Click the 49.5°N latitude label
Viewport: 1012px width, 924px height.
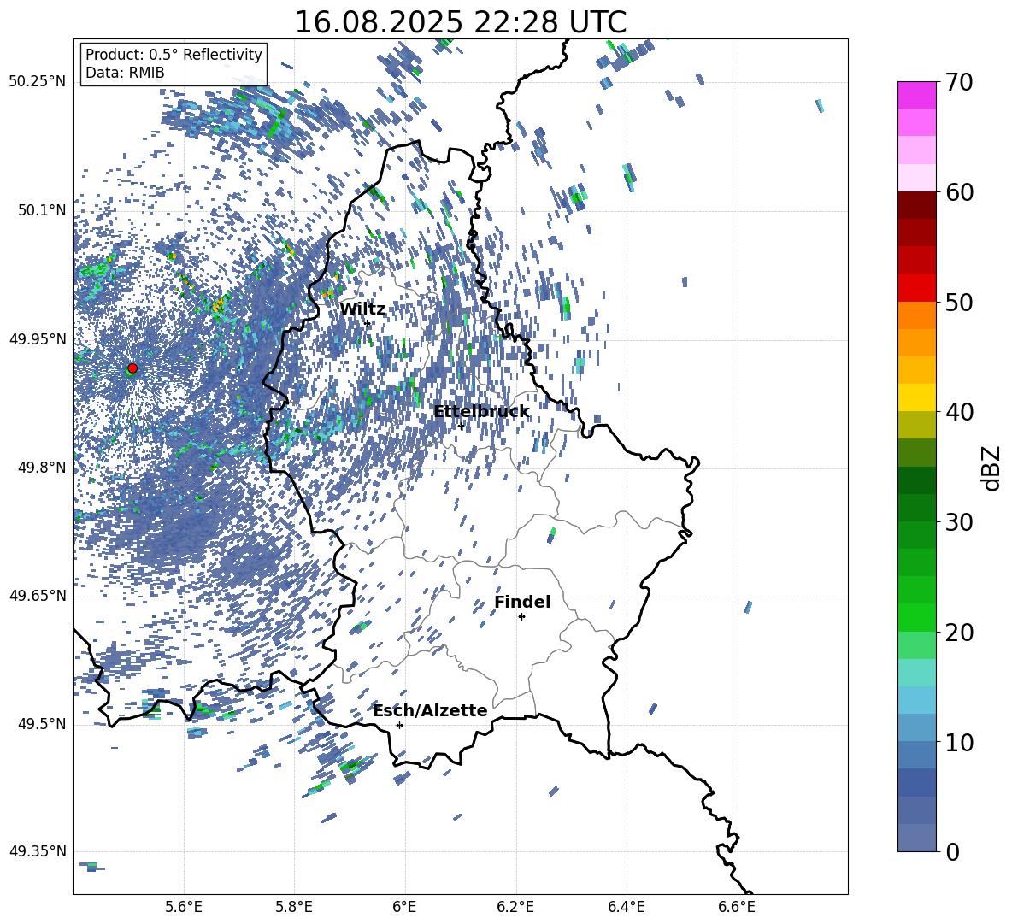point(43,724)
